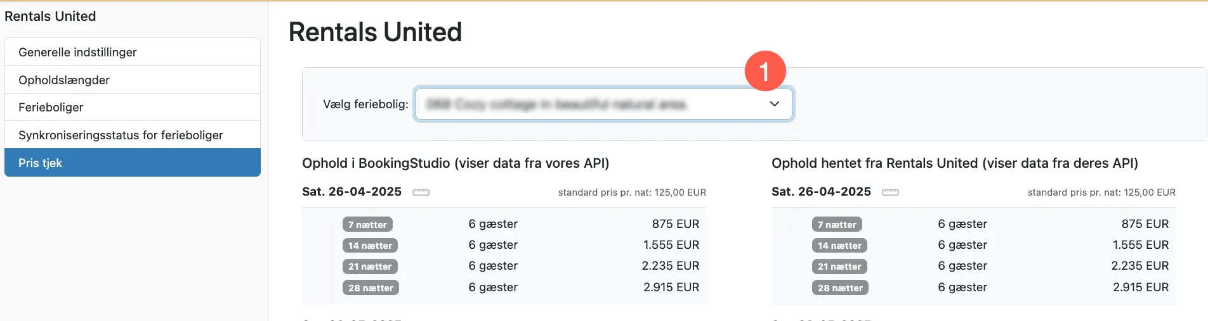This screenshot has height=321, width=1208.
Task: Go to Opholdslængder in the sidebar
Action: 64,80
